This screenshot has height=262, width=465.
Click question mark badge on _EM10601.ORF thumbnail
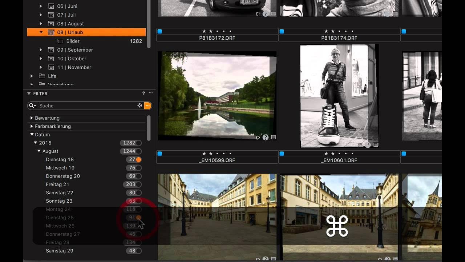pyautogui.click(x=368, y=145)
